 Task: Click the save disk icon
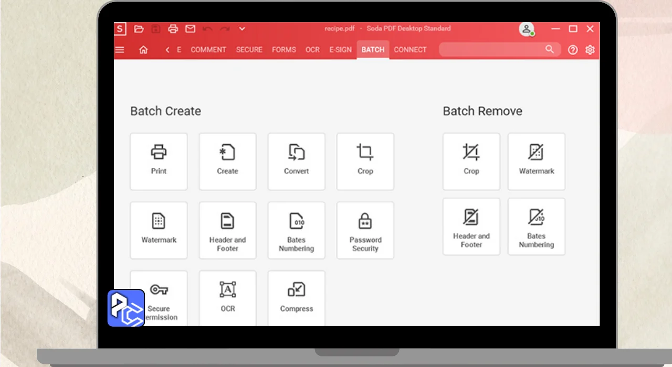tap(156, 29)
